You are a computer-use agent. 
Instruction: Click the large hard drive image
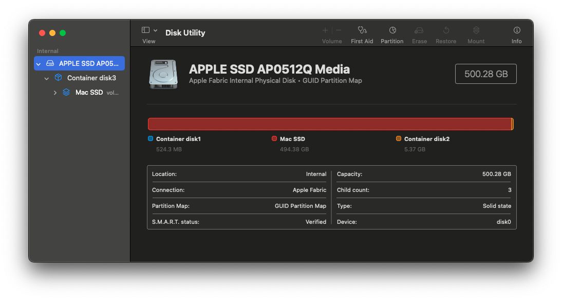(163, 74)
